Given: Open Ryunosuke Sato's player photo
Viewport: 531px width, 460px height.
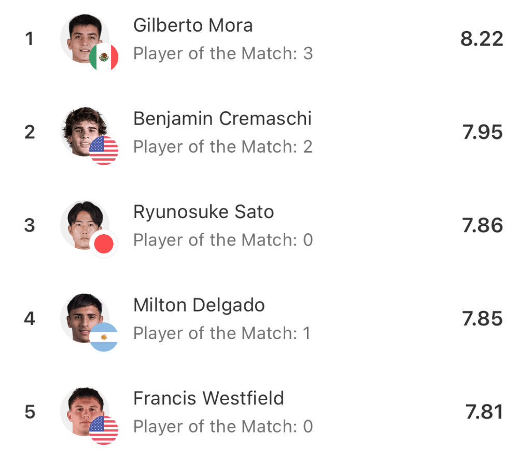Looking at the screenshot, I should click(x=83, y=223).
